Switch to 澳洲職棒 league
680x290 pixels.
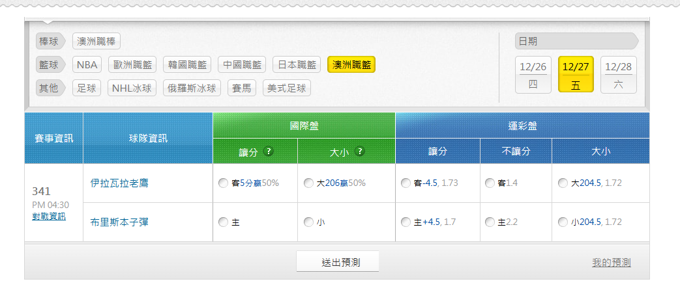pyautogui.click(x=96, y=42)
